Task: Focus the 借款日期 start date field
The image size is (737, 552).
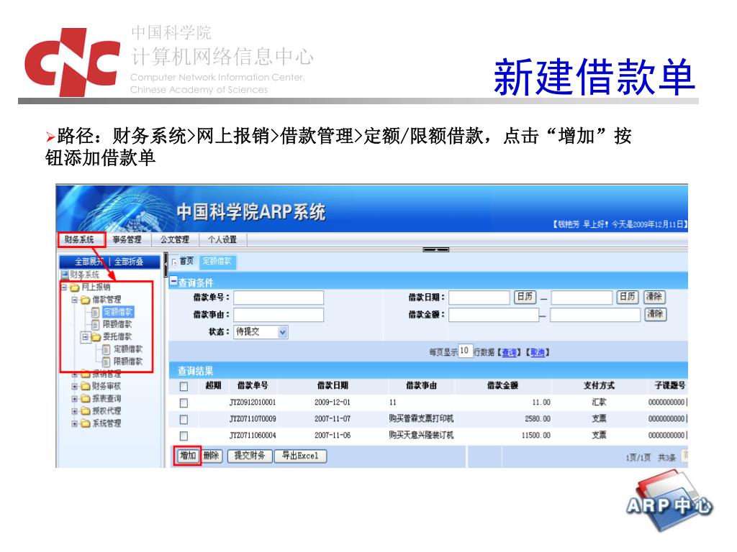Action: pyautogui.click(x=479, y=298)
